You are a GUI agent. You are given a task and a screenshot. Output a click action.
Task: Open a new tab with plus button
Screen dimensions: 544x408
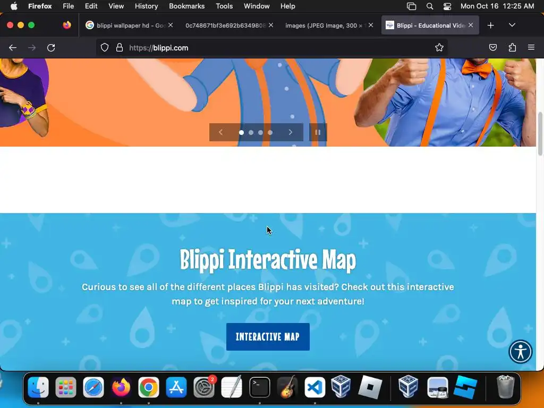click(x=490, y=25)
